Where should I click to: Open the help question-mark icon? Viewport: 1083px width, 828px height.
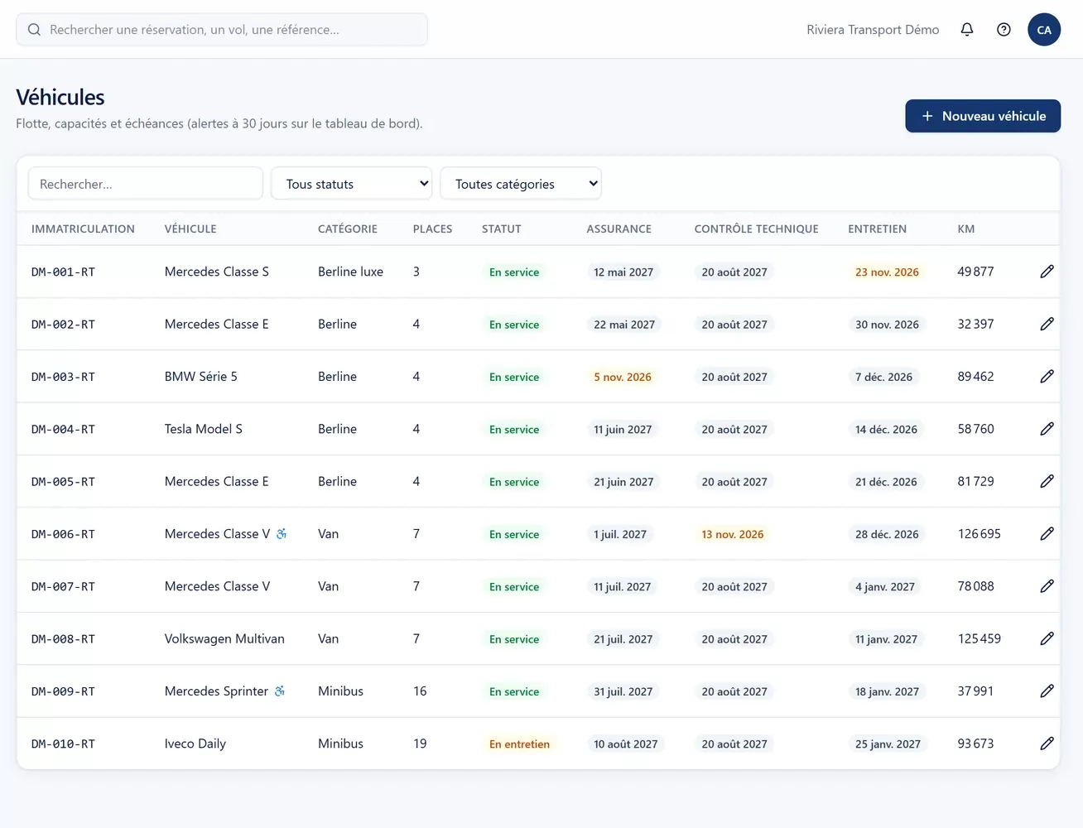[1004, 30]
